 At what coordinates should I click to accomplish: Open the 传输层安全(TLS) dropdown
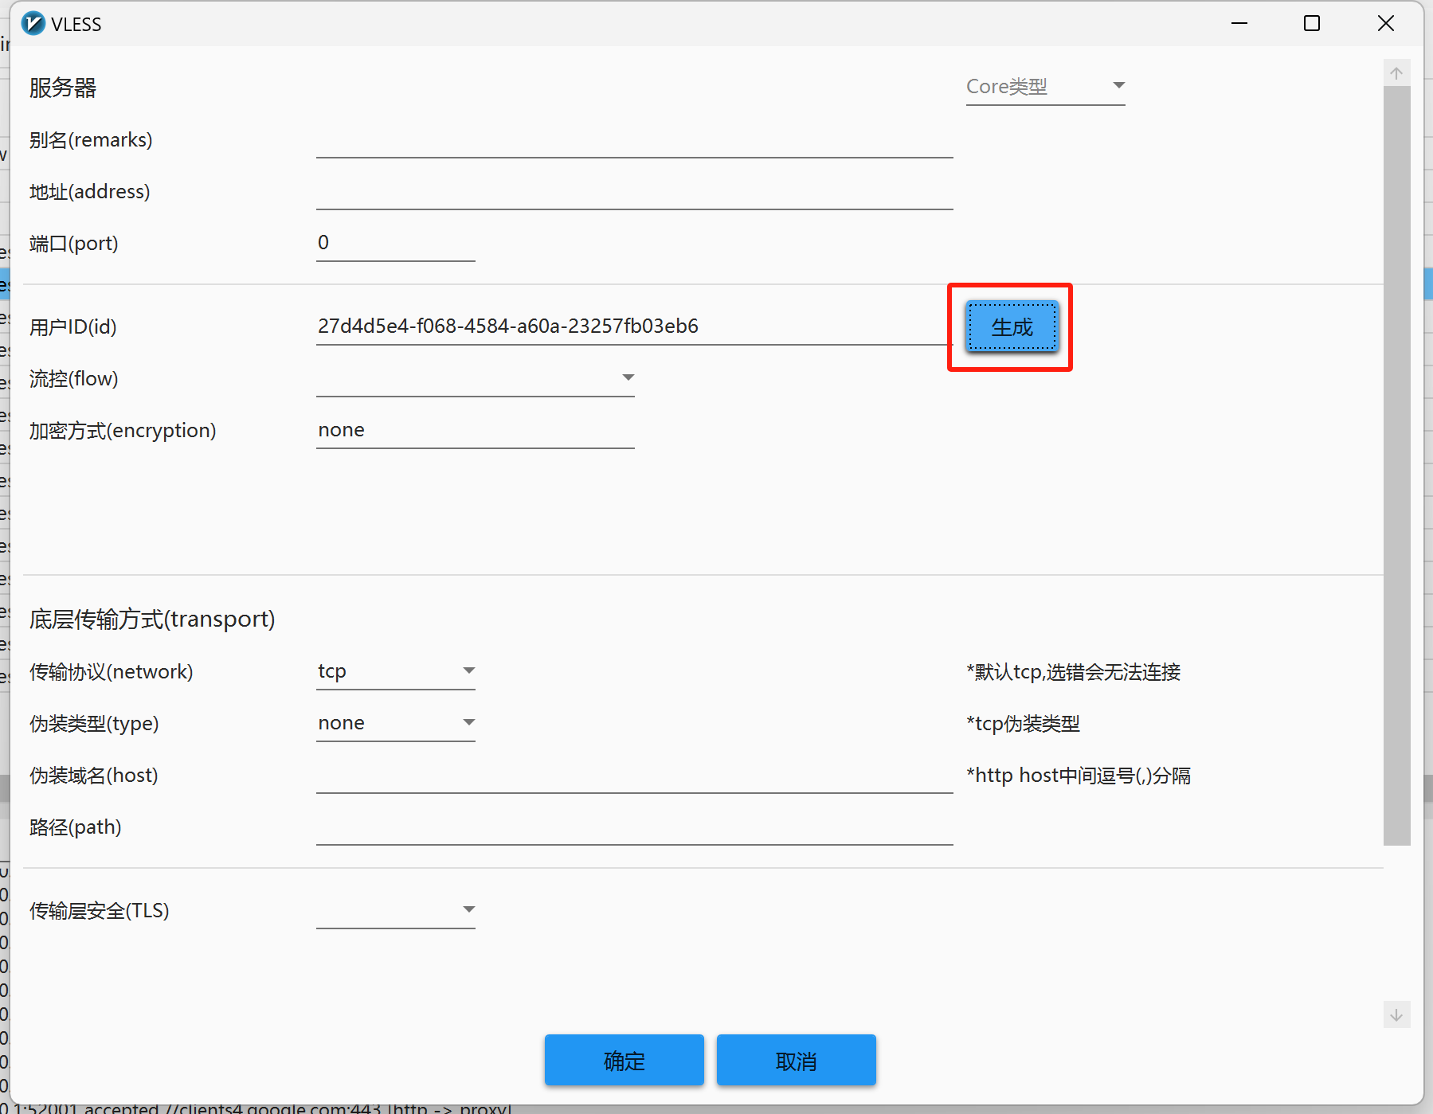[x=395, y=910]
